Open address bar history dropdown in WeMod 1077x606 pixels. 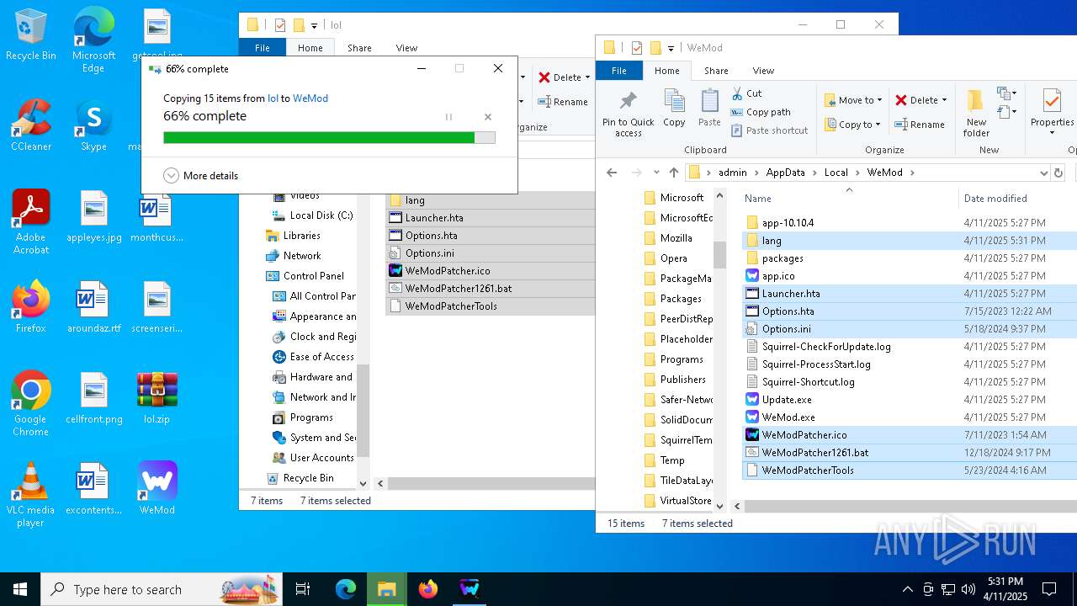point(1043,173)
